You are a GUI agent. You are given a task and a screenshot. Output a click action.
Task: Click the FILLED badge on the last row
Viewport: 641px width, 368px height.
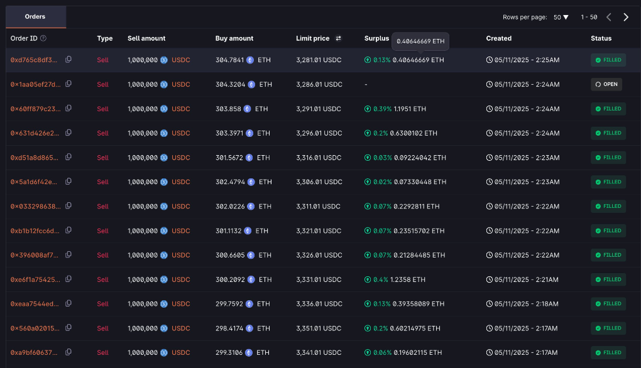coord(608,353)
